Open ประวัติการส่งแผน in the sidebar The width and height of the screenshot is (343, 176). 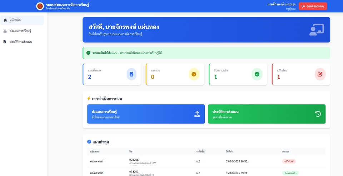pos(22,42)
